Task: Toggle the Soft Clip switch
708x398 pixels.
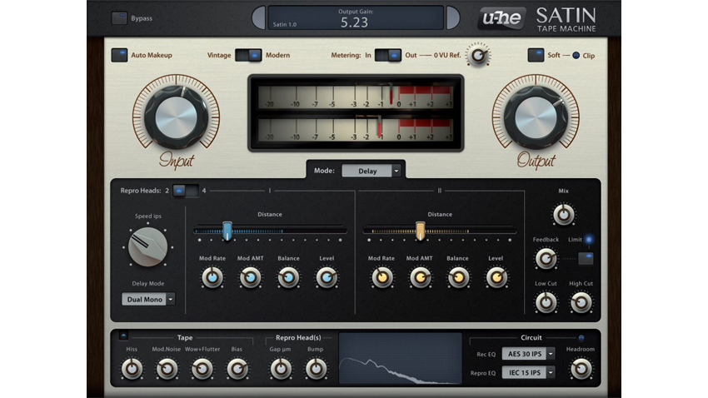Action: [x=536, y=55]
